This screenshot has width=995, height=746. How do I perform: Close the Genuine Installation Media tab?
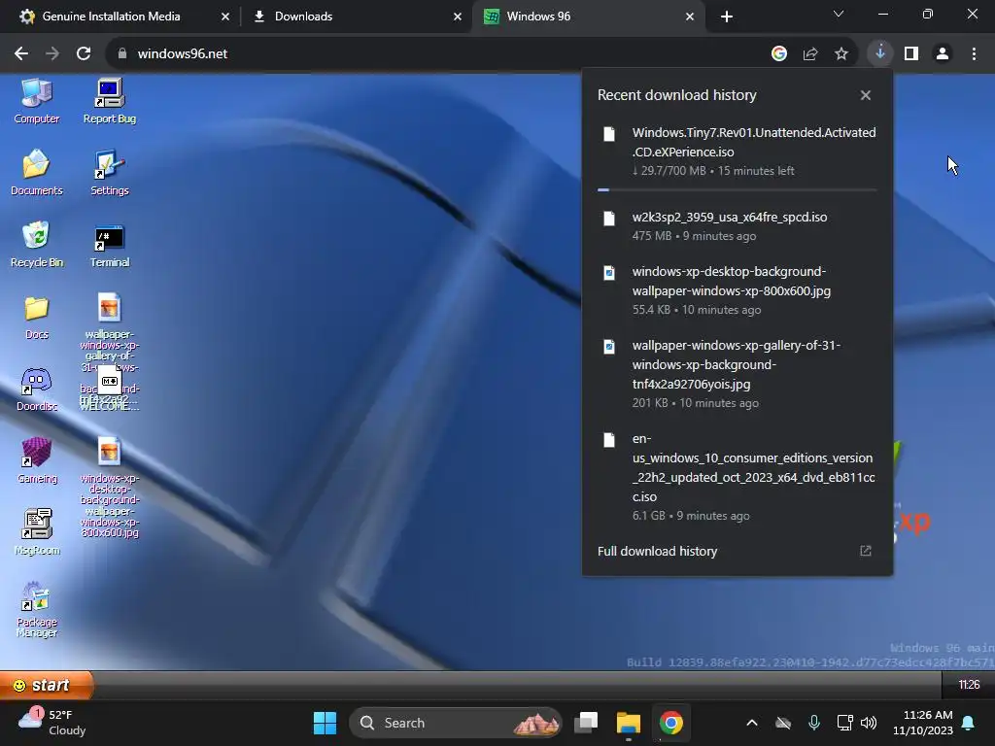(x=225, y=17)
